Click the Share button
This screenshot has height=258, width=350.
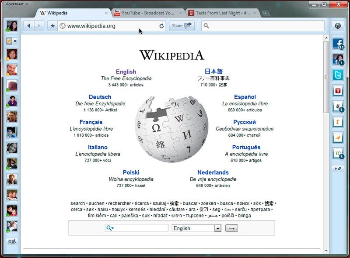182,26
